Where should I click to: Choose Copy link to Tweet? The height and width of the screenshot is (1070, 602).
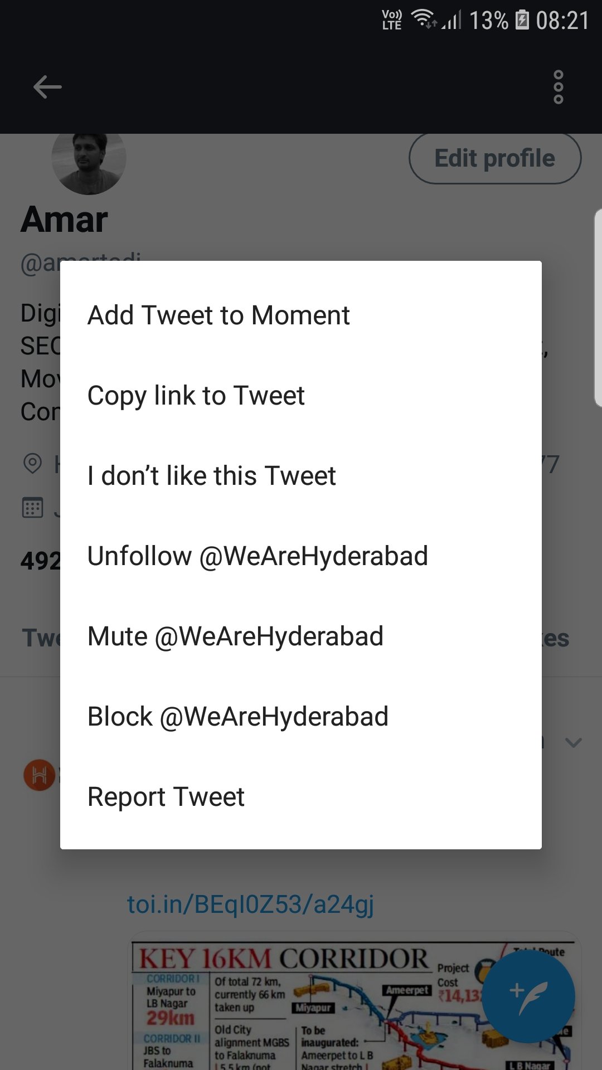click(196, 396)
